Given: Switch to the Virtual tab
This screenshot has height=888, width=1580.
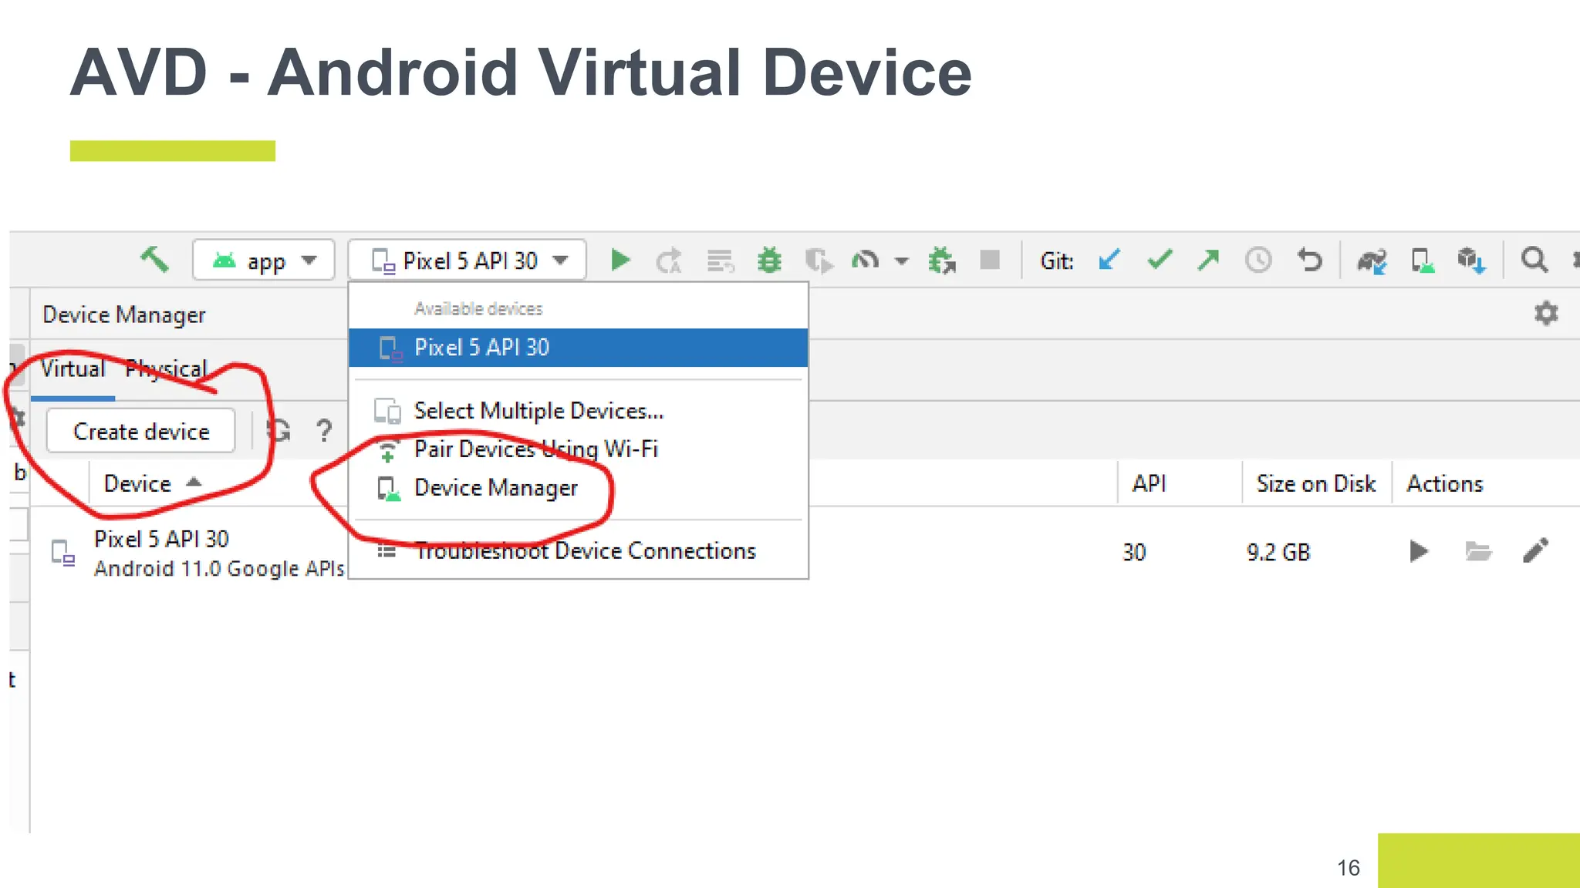Looking at the screenshot, I should pyautogui.click(x=73, y=369).
